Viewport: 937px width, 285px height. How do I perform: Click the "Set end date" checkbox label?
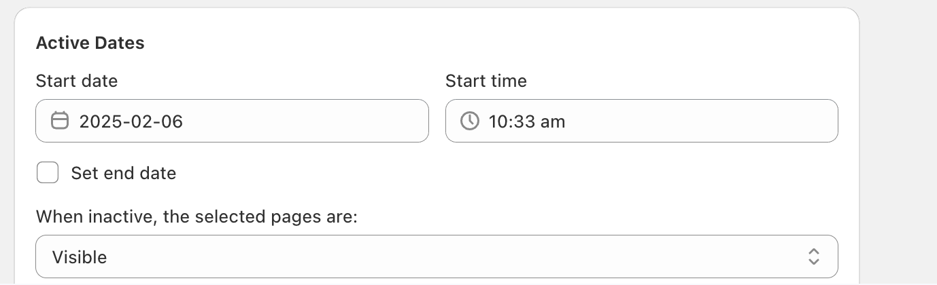(x=124, y=173)
